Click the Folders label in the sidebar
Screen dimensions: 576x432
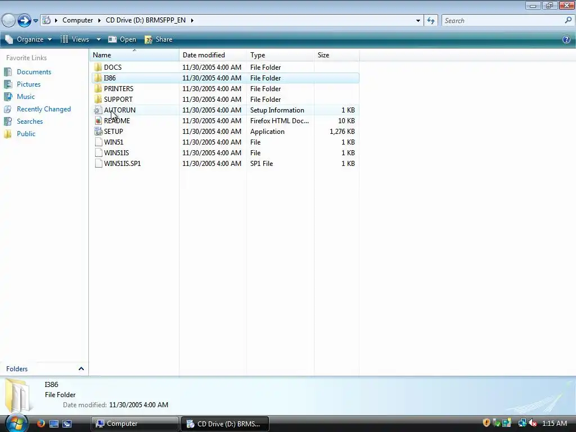coord(17,369)
